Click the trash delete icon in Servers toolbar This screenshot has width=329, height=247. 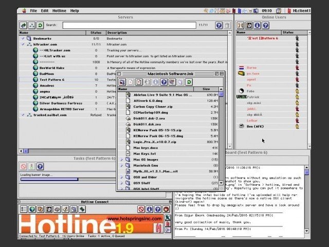[x=227, y=25]
